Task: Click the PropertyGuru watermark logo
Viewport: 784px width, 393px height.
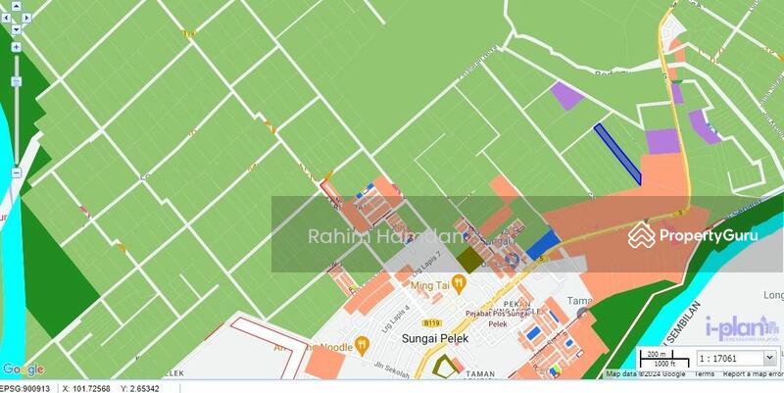Action: coord(694,235)
